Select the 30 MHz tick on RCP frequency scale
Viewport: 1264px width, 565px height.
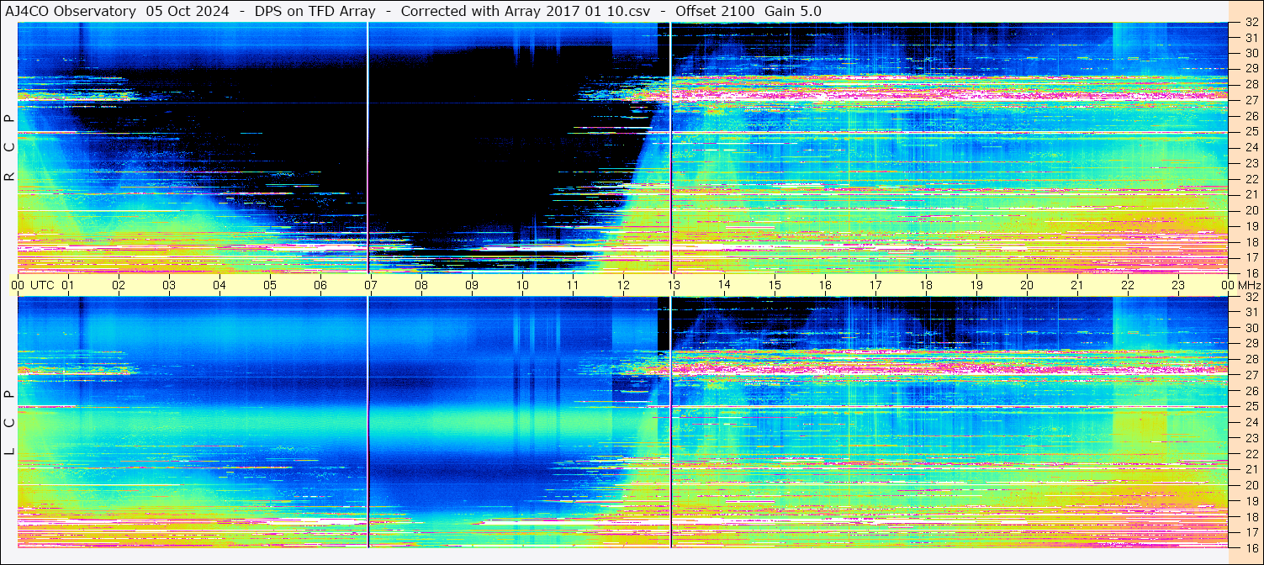point(1251,53)
